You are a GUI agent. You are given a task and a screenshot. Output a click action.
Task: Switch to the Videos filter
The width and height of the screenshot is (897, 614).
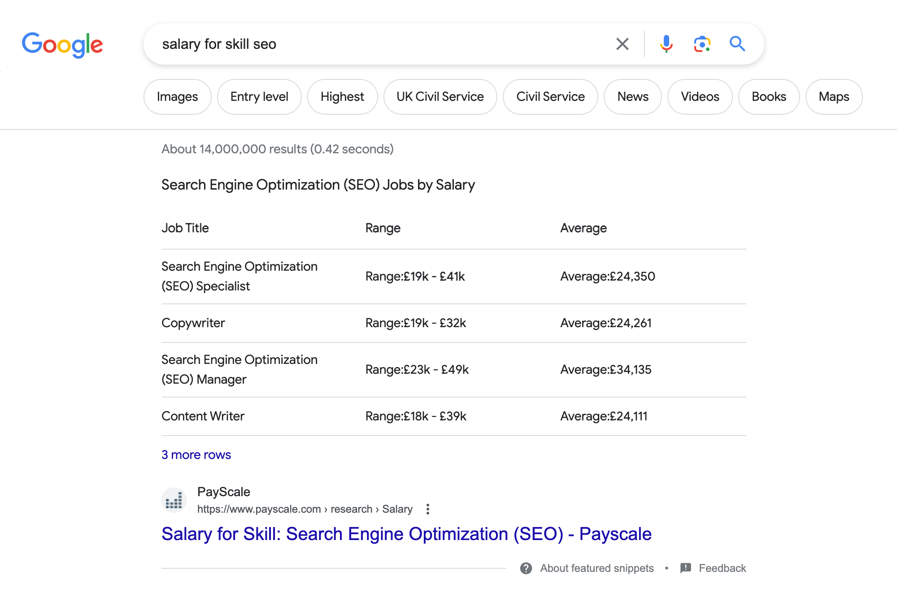click(x=700, y=97)
